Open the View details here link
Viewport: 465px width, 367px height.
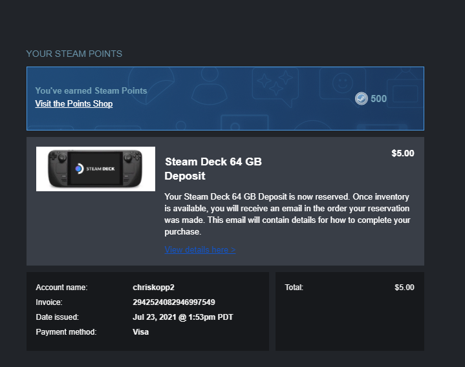coord(200,250)
